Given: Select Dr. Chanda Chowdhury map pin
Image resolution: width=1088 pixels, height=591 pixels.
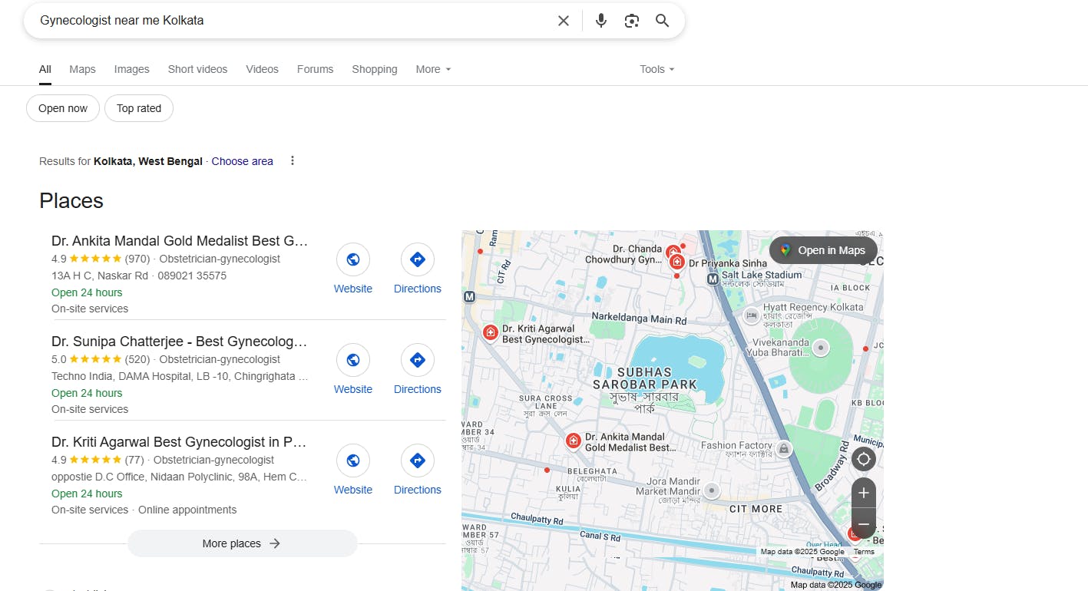Looking at the screenshot, I should click(672, 251).
